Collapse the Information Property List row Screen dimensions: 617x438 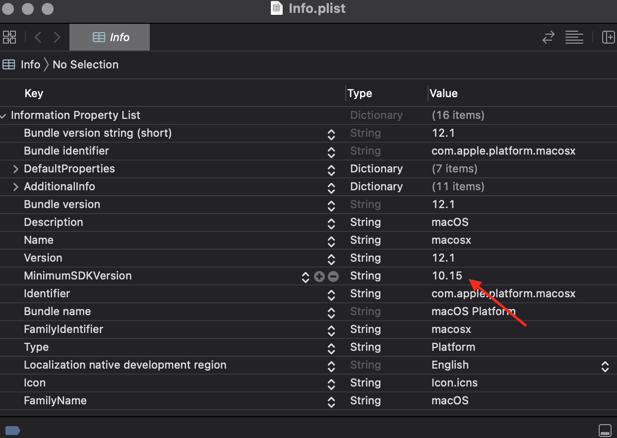tap(4, 115)
